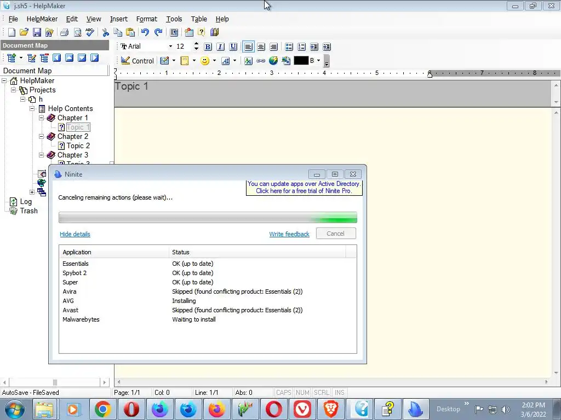Open the Format menu
This screenshot has width=561, height=420.
coord(147,19)
